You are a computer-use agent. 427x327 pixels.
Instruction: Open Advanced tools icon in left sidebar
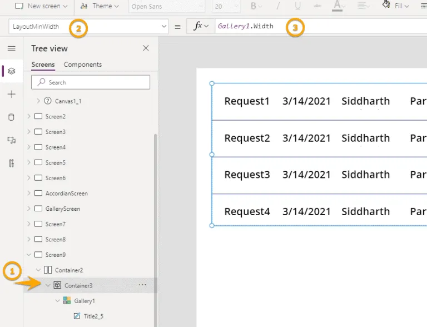pyautogui.click(x=11, y=163)
